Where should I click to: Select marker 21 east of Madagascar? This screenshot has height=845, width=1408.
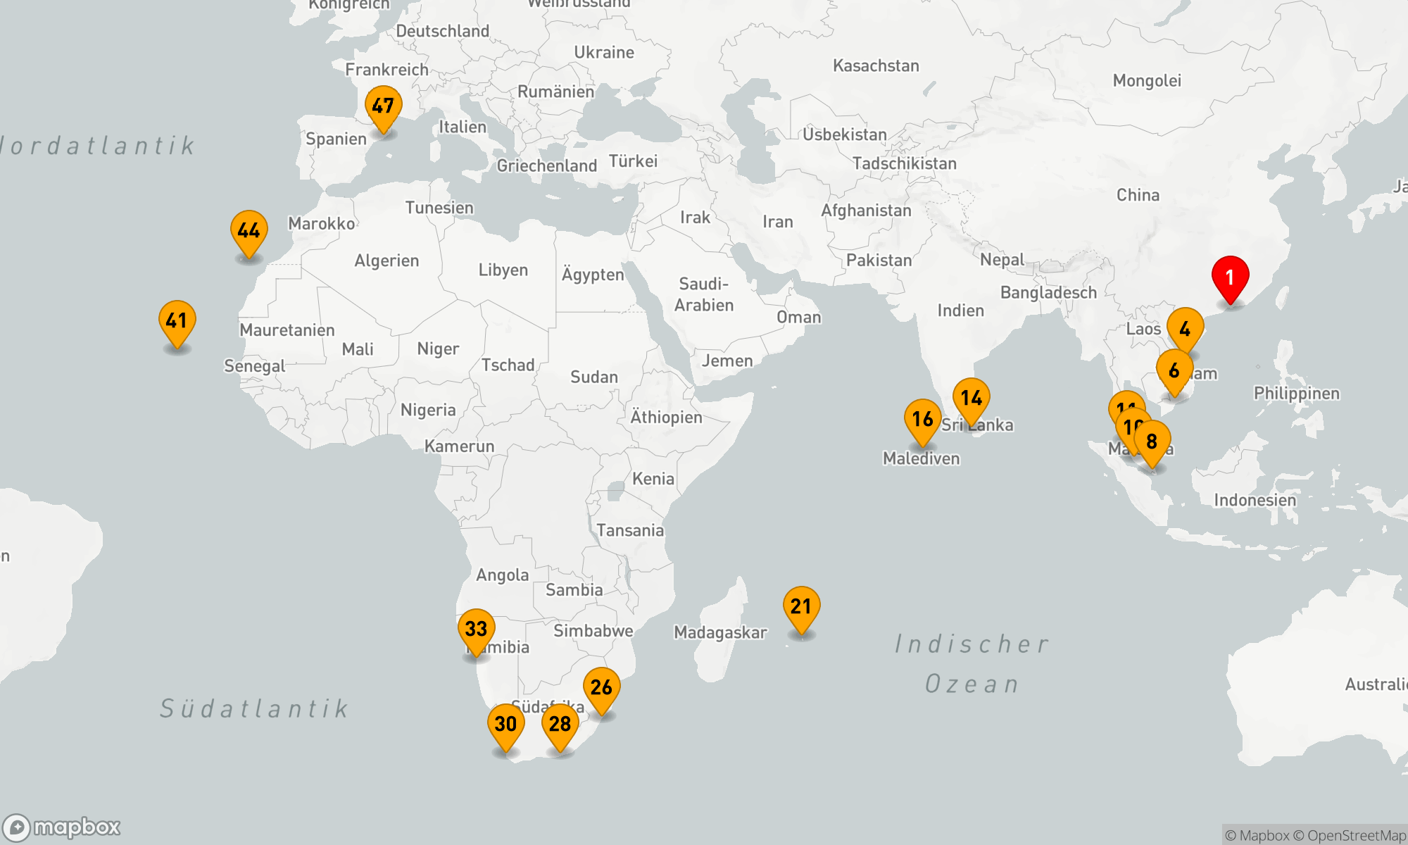pos(801,606)
